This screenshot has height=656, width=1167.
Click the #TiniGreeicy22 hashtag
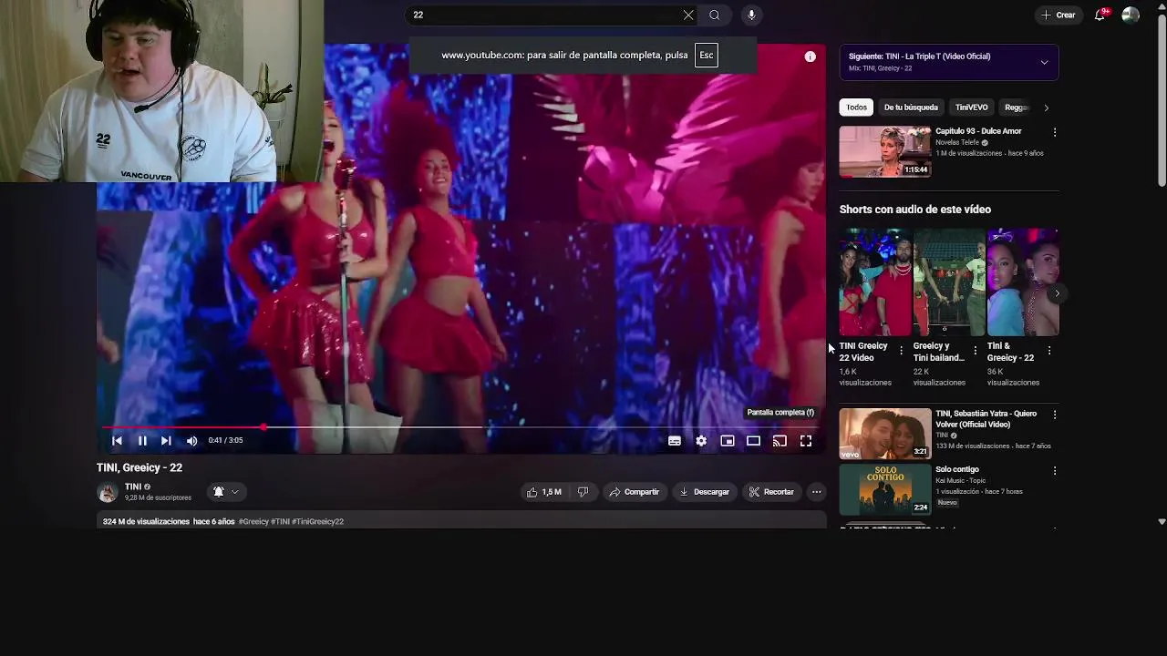(317, 522)
